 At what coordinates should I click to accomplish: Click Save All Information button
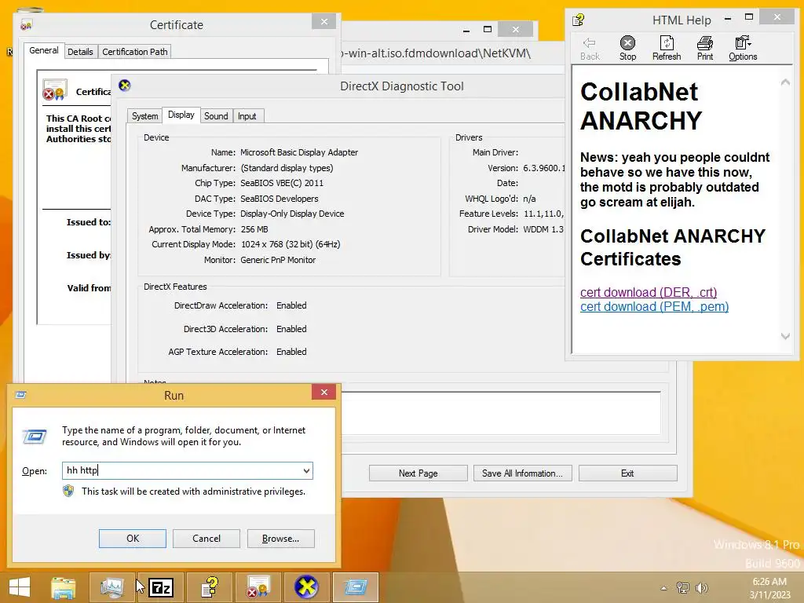(522, 473)
